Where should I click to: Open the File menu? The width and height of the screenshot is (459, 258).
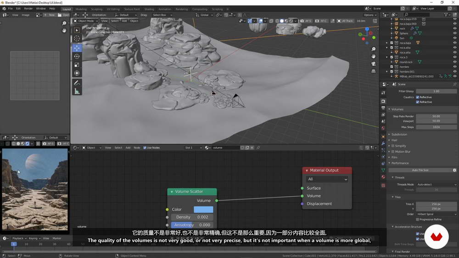[x=10, y=8]
